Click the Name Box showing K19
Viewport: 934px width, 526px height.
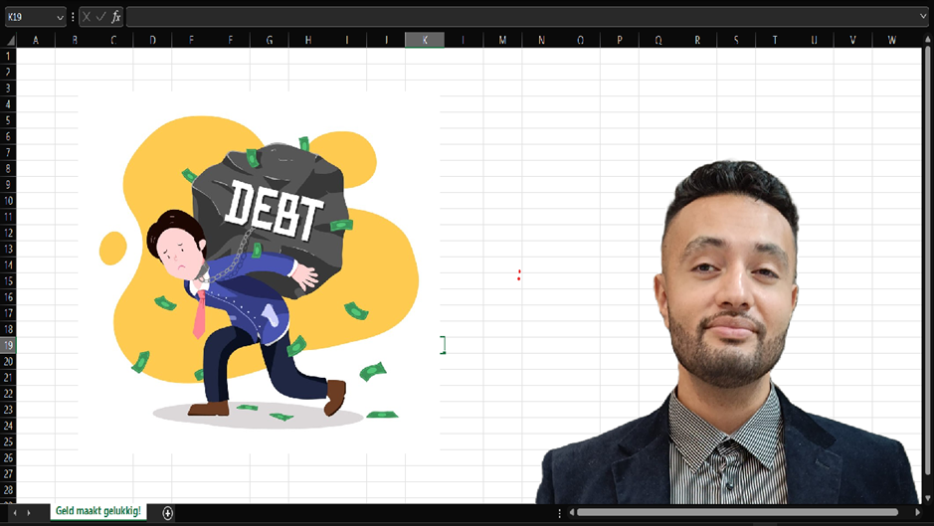[28, 17]
